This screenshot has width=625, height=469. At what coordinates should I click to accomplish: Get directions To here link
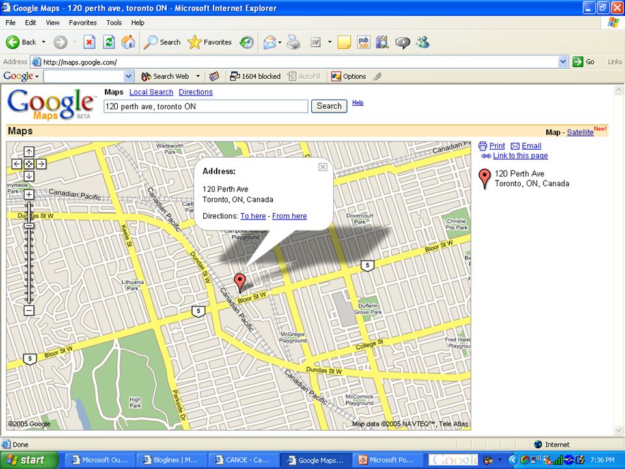(253, 216)
